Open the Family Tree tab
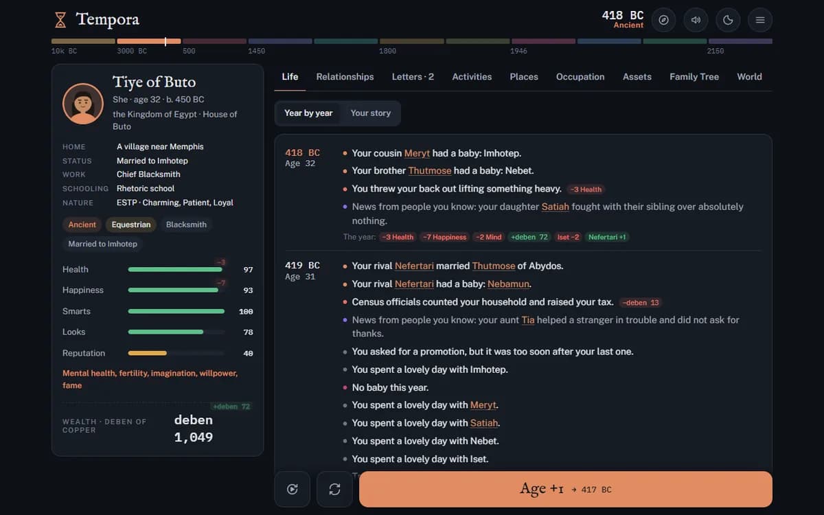 [694, 77]
